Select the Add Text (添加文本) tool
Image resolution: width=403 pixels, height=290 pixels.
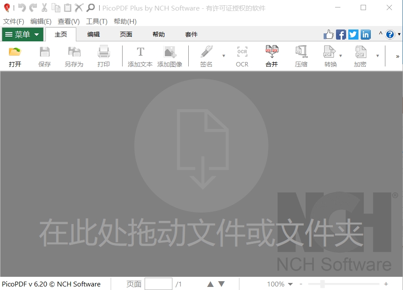[140, 52]
